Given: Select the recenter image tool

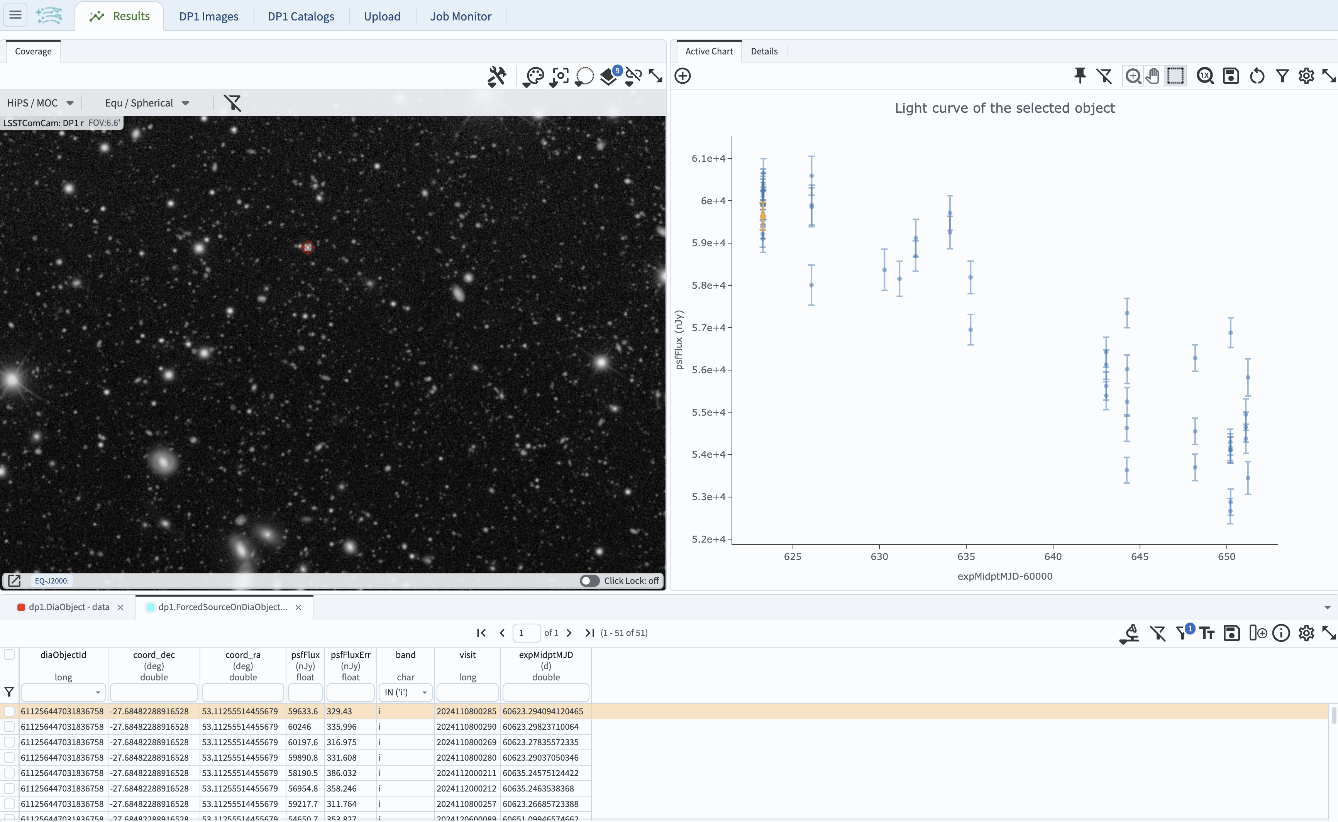Looking at the screenshot, I should point(558,77).
